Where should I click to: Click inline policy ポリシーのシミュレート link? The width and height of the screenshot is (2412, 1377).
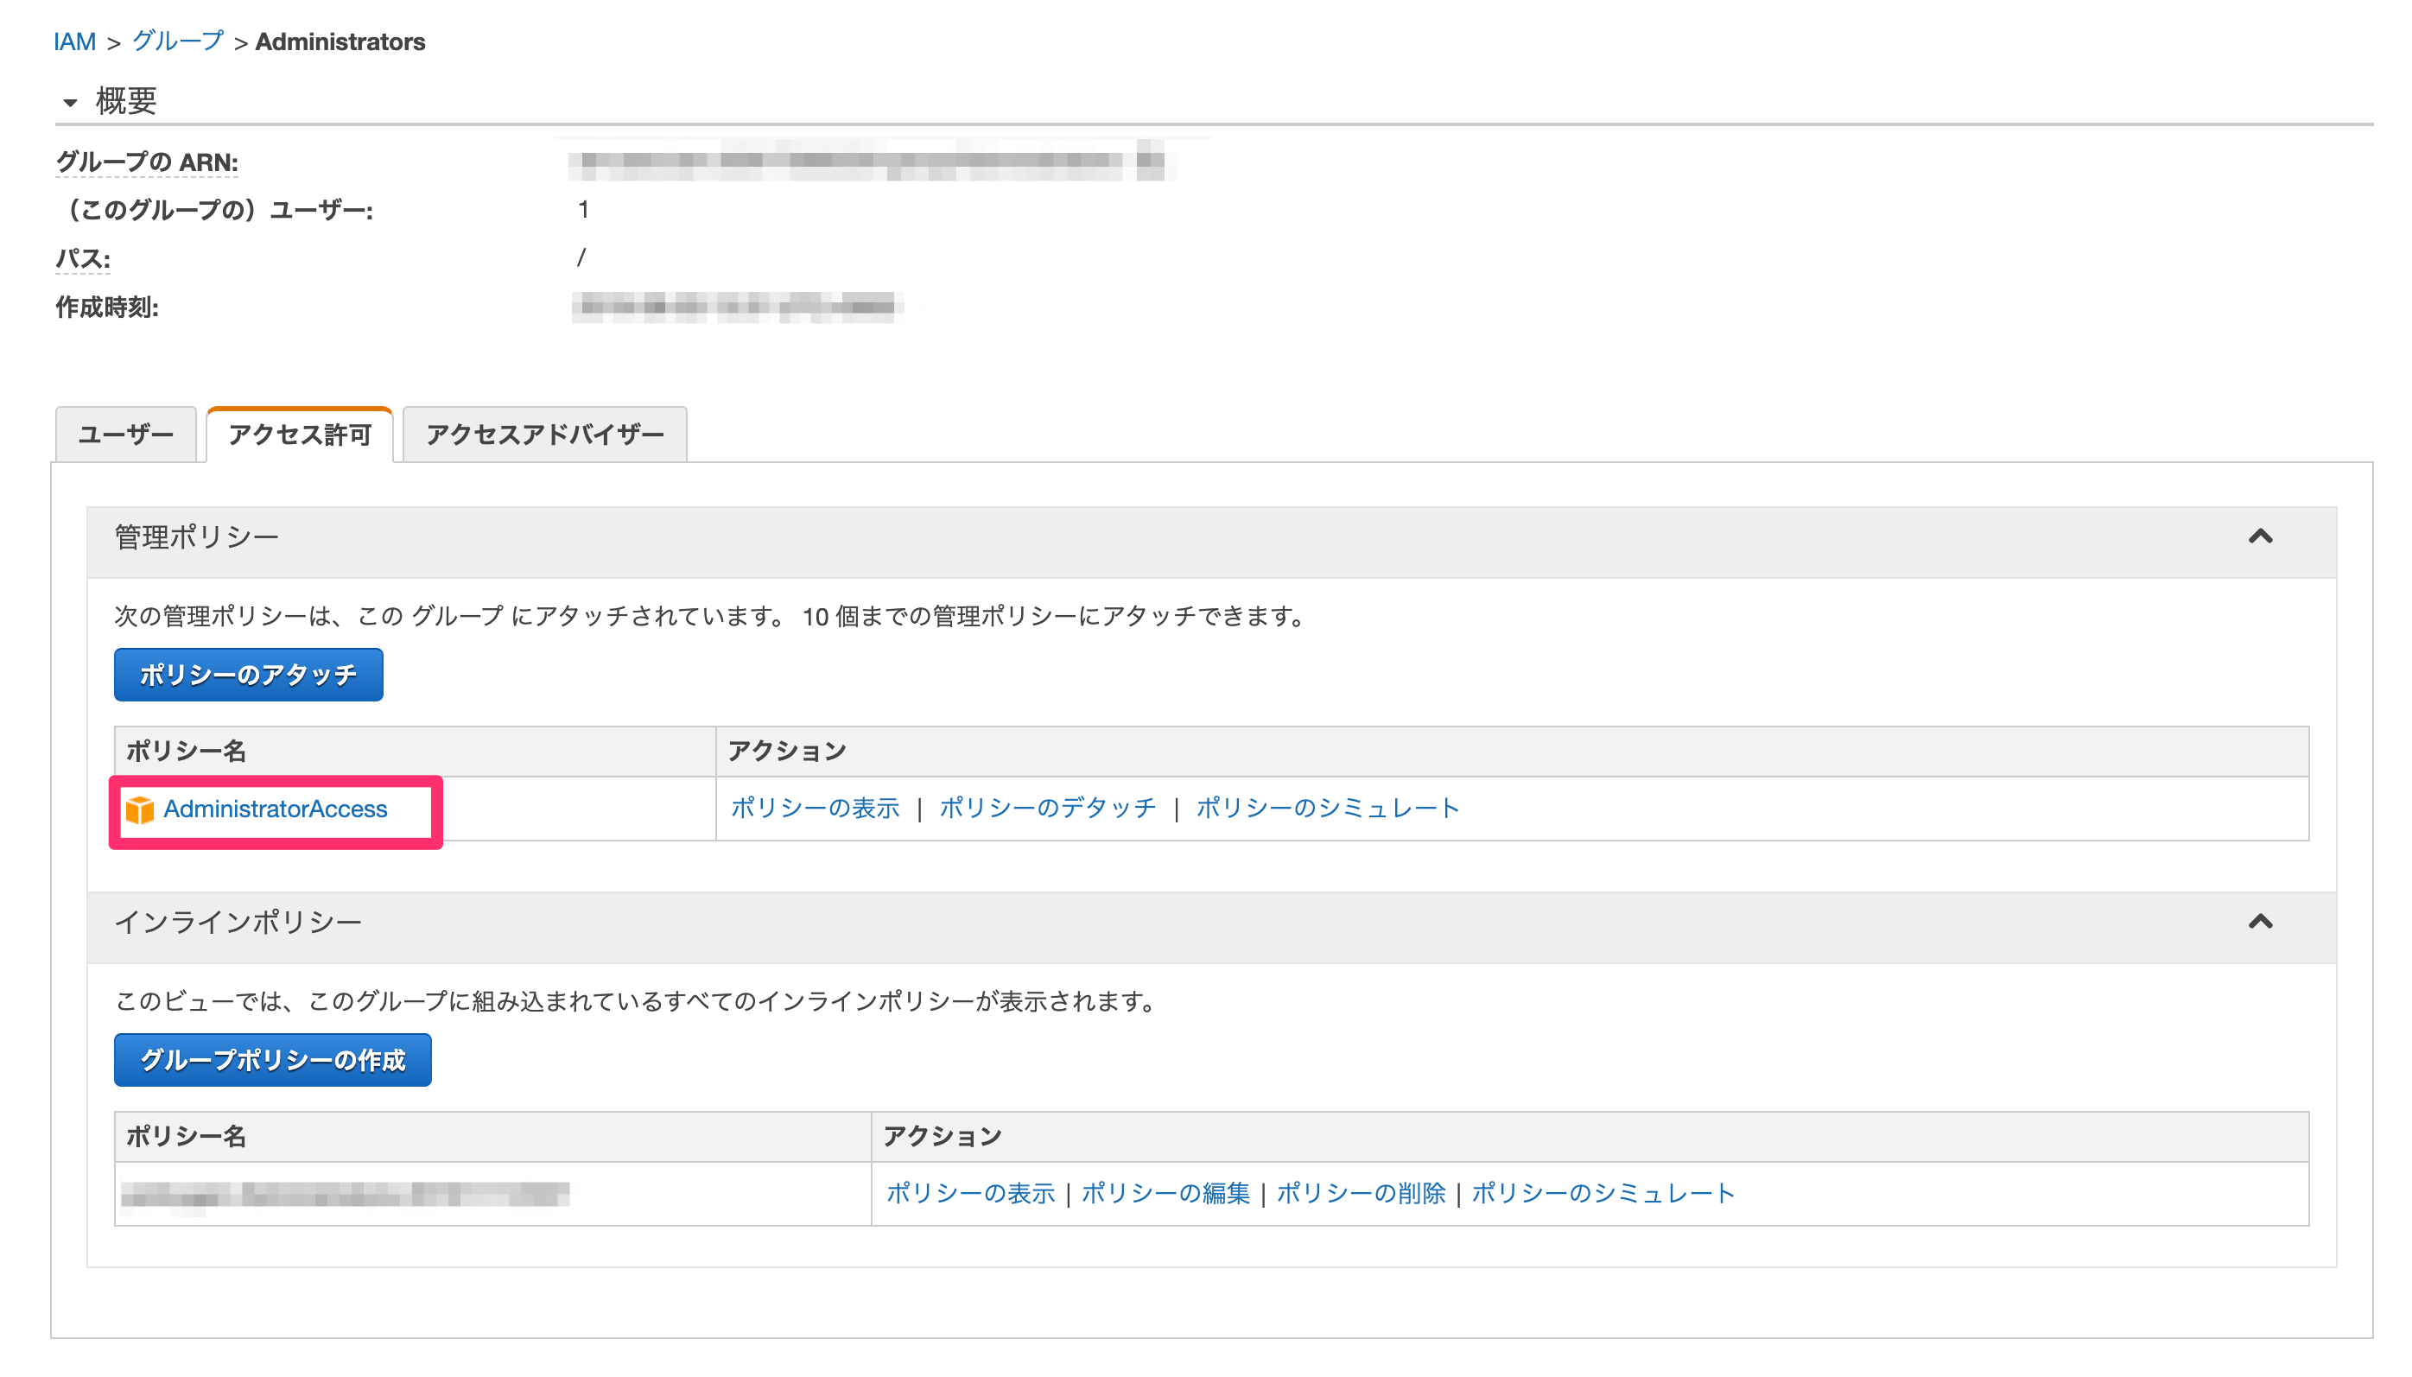click(1603, 1194)
